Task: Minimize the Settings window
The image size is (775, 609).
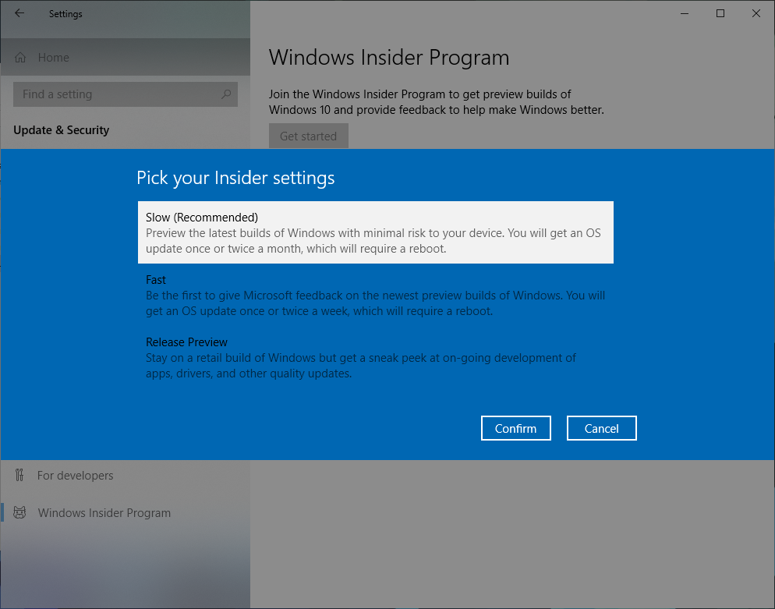Action: click(x=684, y=13)
